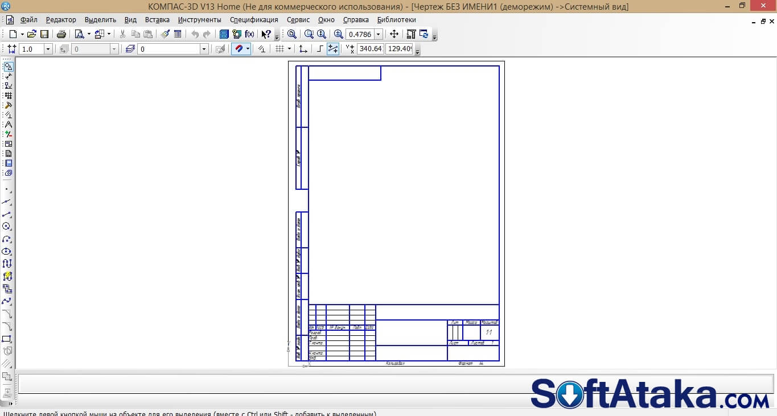Open the Инструменты menu
This screenshot has height=416, width=777.
(199, 19)
